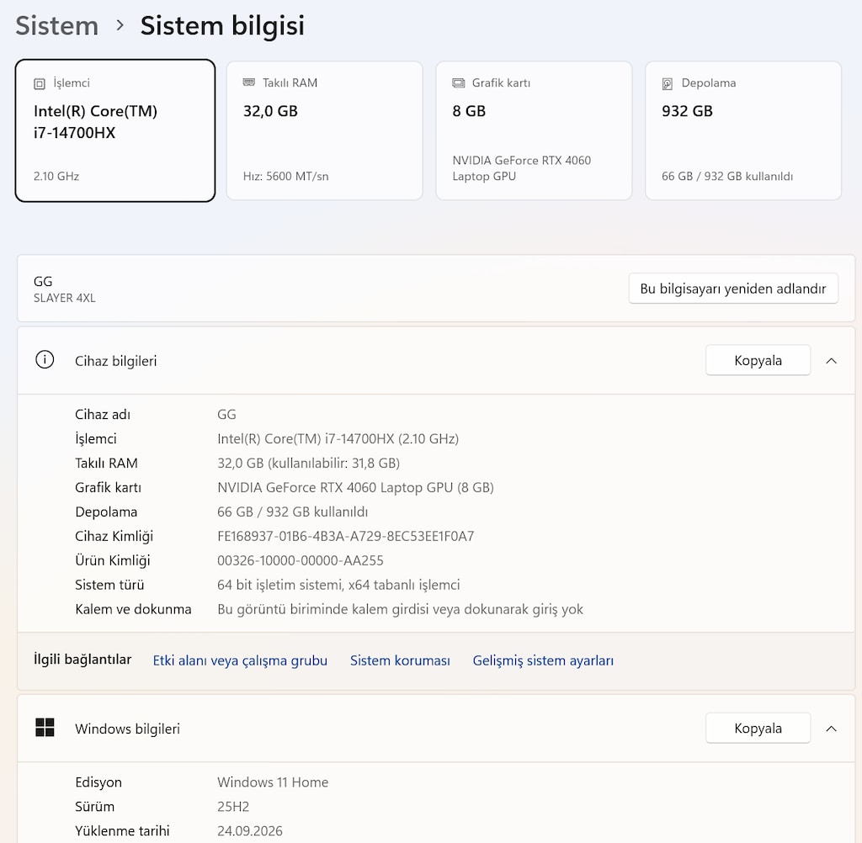Click the Cihaz adı value GG
The width and height of the screenshot is (862, 843).
click(226, 415)
